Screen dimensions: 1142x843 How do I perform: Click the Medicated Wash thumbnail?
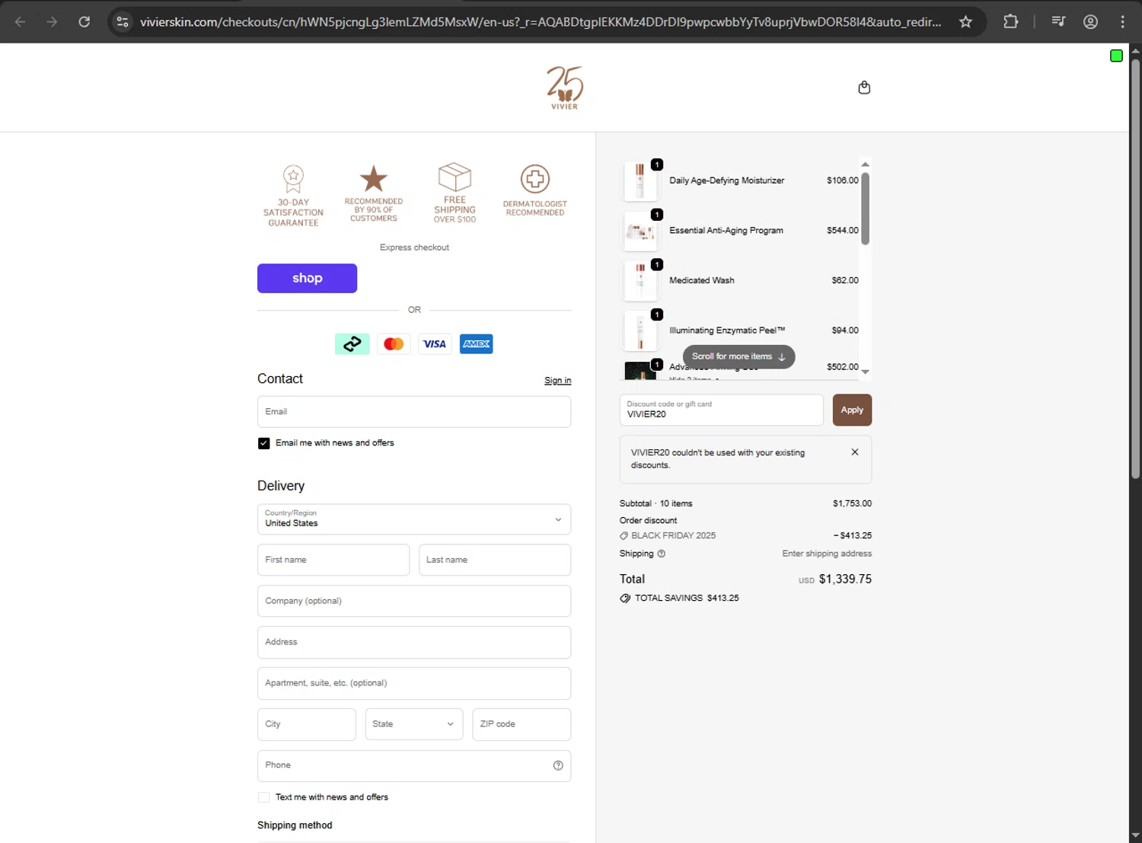pos(640,281)
